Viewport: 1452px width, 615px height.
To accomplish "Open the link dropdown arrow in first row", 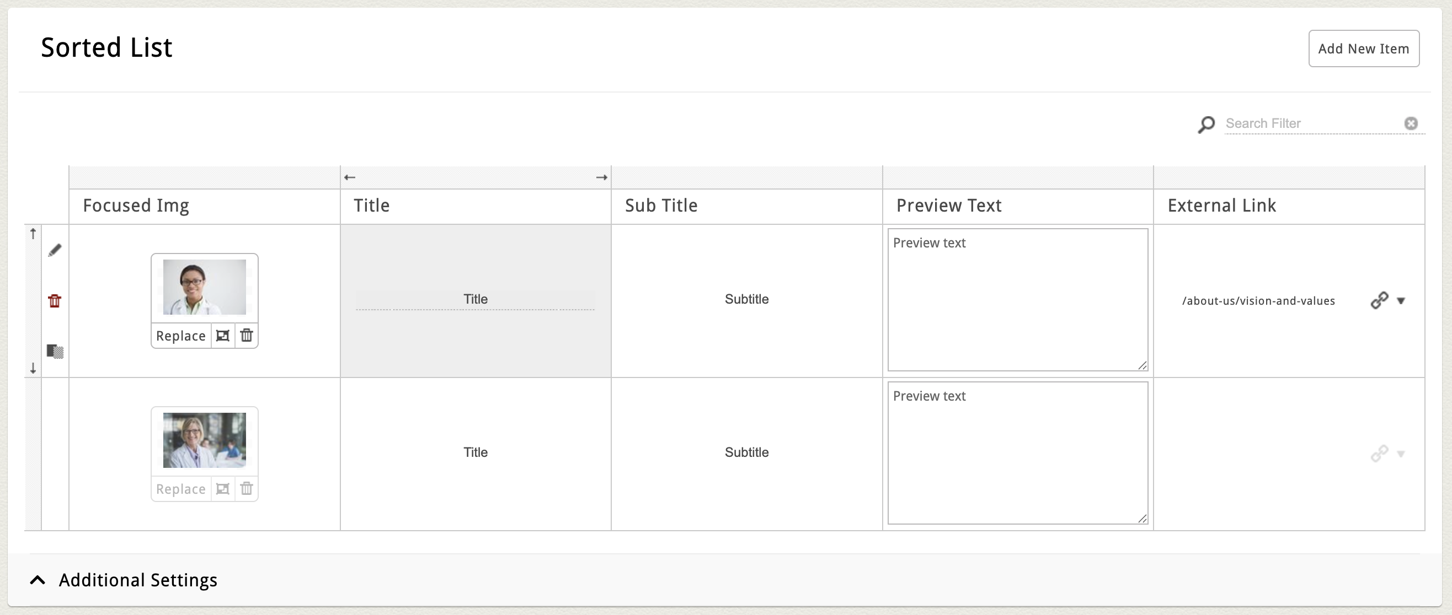I will 1401,301.
